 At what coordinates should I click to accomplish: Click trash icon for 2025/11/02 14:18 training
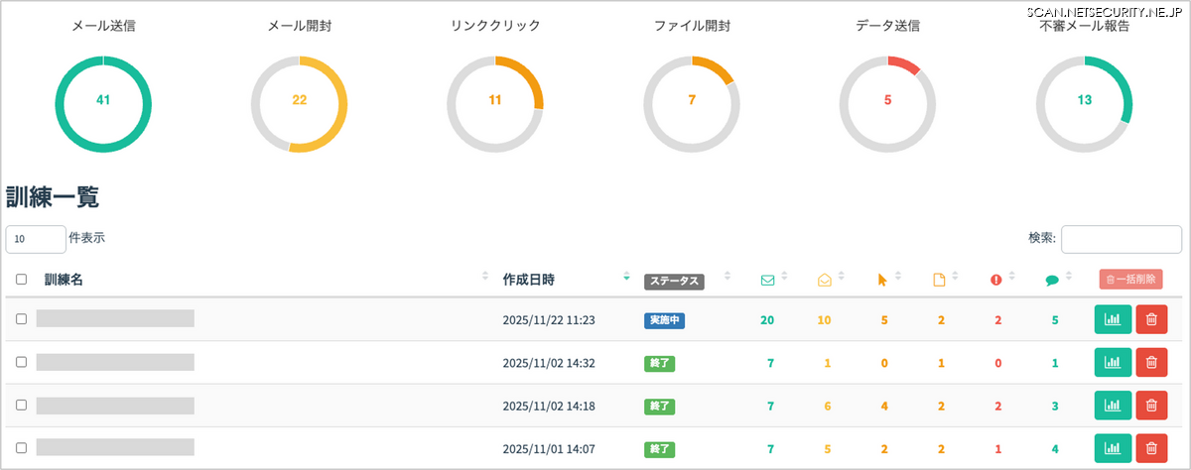[x=1151, y=406]
